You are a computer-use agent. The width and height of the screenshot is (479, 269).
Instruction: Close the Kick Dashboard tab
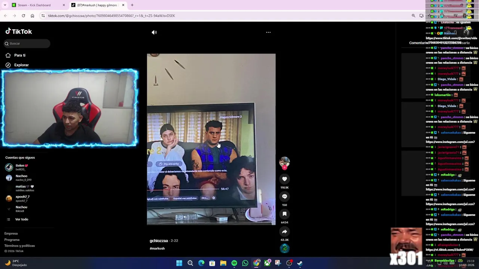coord(64,5)
